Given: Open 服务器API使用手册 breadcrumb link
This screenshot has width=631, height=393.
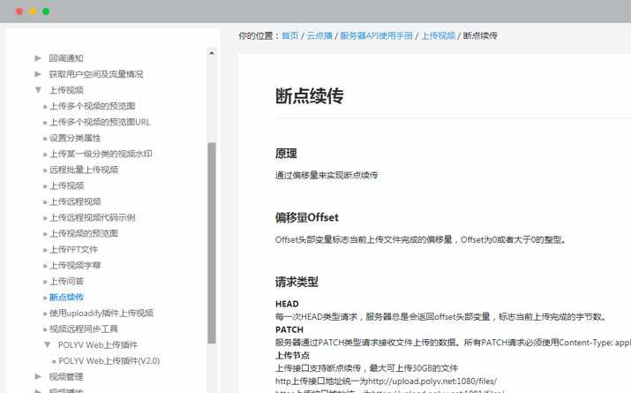Looking at the screenshot, I should (x=376, y=36).
